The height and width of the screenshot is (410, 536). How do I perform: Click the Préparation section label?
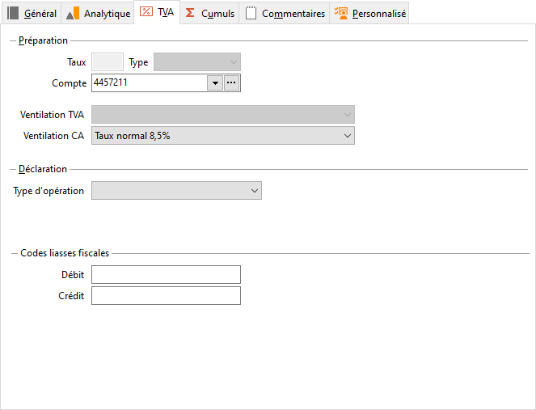(x=43, y=40)
